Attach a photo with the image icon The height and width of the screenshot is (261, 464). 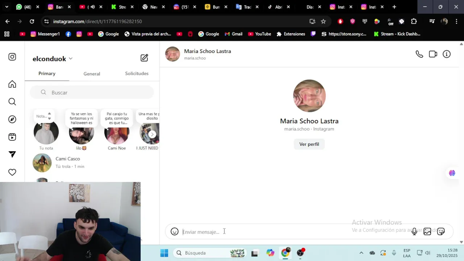tap(427, 231)
